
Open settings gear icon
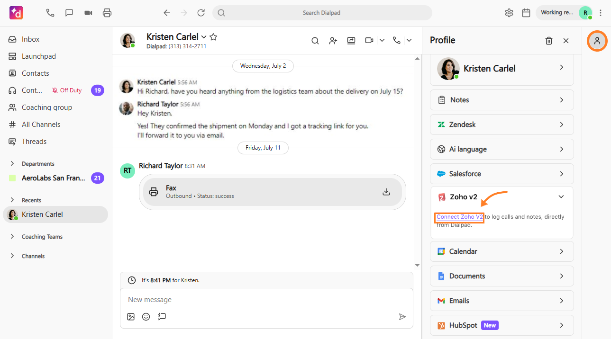(x=509, y=13)
